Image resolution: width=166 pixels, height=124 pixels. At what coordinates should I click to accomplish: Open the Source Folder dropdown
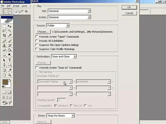coord(58,25)
